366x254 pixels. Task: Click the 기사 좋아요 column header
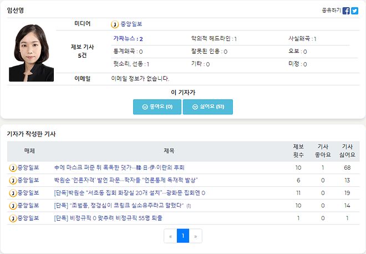pos(323,151)
